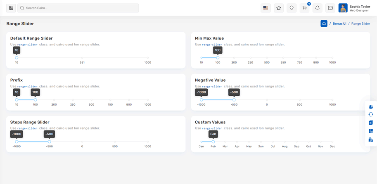Select 750 on the Min Max Value slider

click(x=299, y=58)
